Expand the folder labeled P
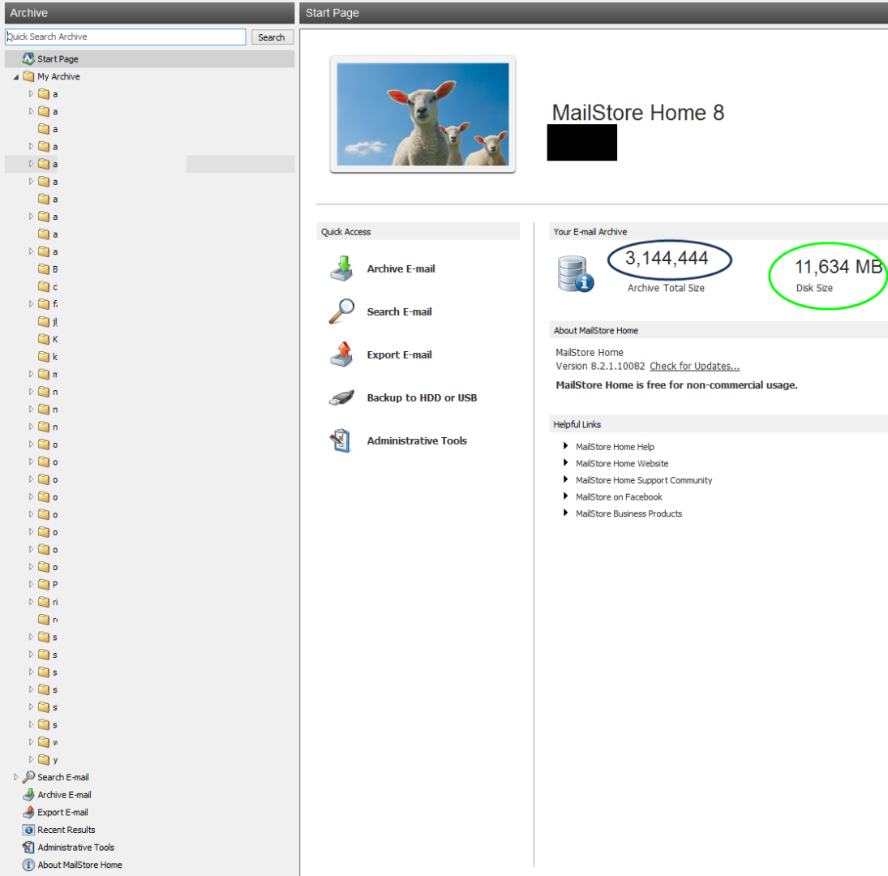 31,584
